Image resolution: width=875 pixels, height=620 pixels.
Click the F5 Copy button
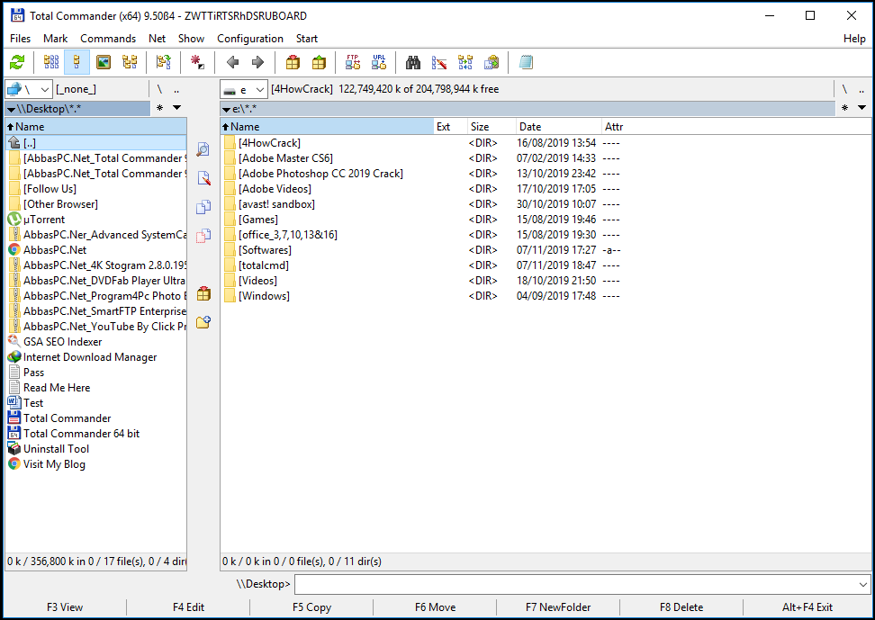pos(311,607)
